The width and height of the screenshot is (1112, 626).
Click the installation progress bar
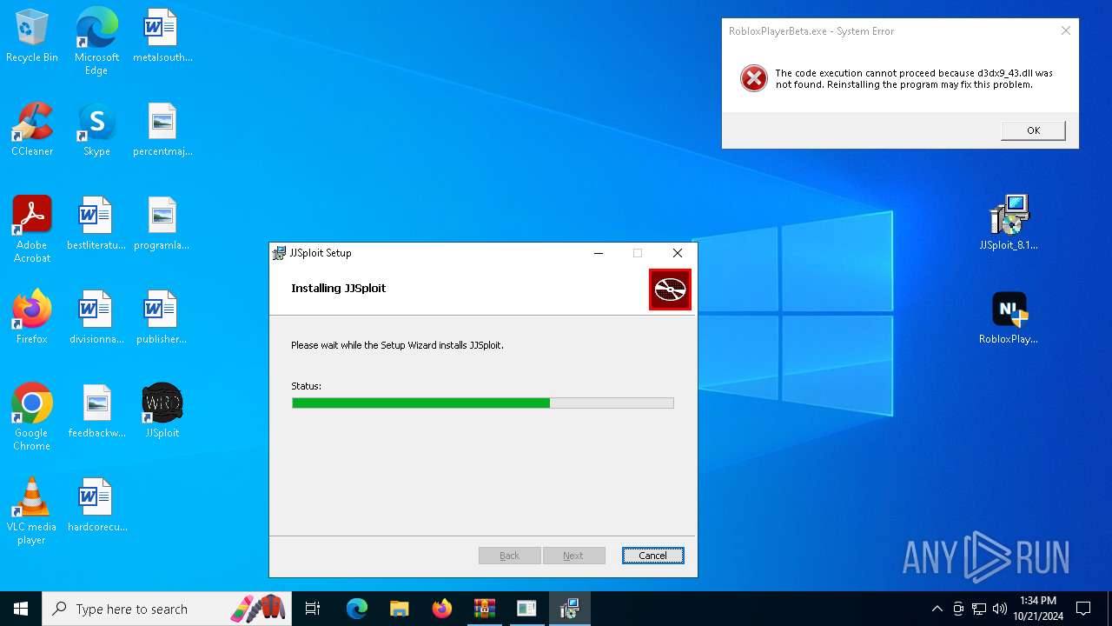[x=483, y=403]
